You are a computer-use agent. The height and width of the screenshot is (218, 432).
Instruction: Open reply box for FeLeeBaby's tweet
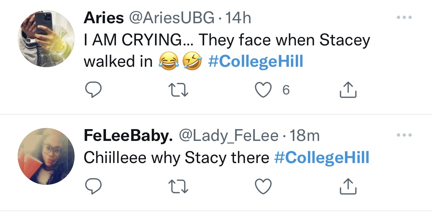pos(93,187)
